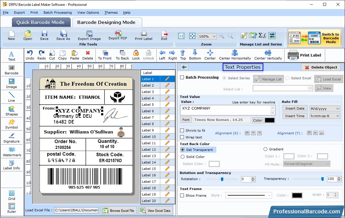Open the date format M/d/yyyy dropdown
This screenshot has height=218, width=345.
(337, 108)
